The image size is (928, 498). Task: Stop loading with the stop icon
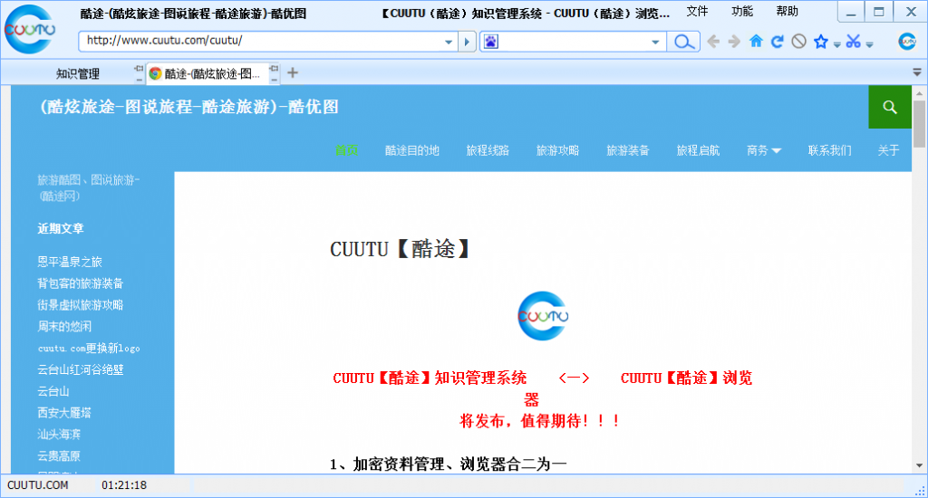click(x=799, y=42)
